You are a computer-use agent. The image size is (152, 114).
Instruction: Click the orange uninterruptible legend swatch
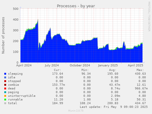pyautogui.click(x=5, y=96)
